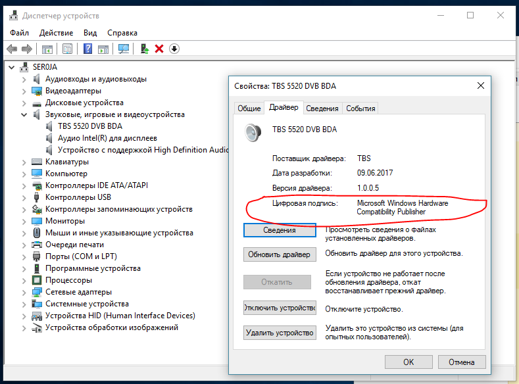Collapse the SEROJA root node

pyautogui.click(x=12, y=68)
